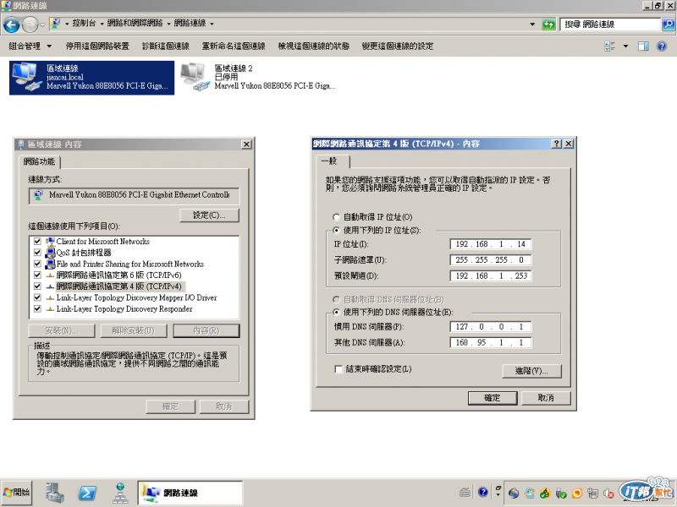Select the 一般 tab in TCP/IPv4 dialog
Viewport: 677px width, 507px height.
(x=333, y=161)
